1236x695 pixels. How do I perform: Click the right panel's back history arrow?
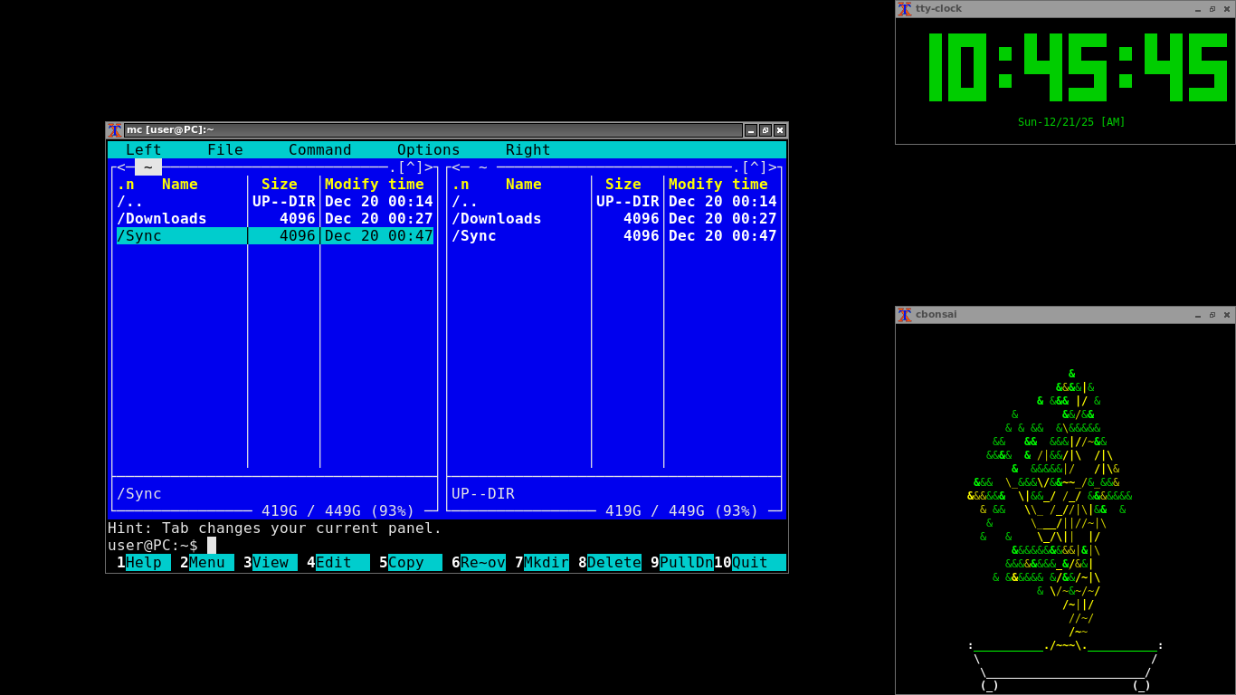click(x=456, y=167)
